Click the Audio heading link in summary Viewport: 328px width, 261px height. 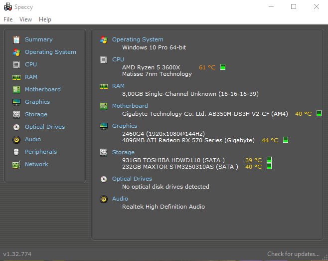(x=120, y=199)
